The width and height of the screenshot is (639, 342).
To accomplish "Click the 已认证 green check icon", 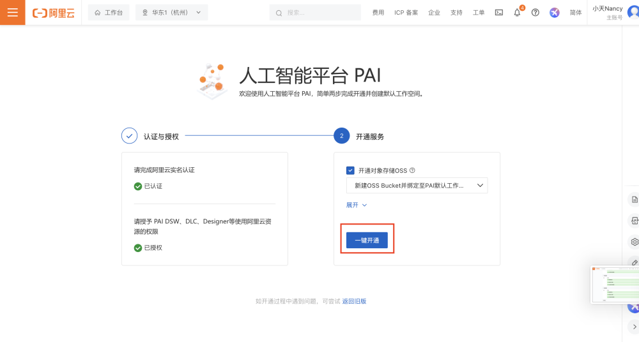I will 138,186.
